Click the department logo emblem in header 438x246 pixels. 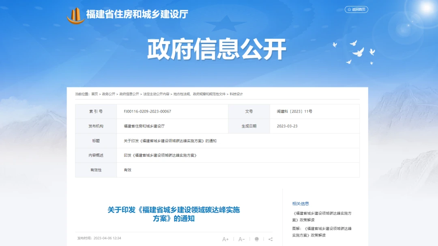click(x=75, y=15)
